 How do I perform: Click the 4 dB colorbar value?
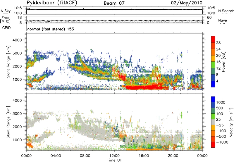point(217,81)
